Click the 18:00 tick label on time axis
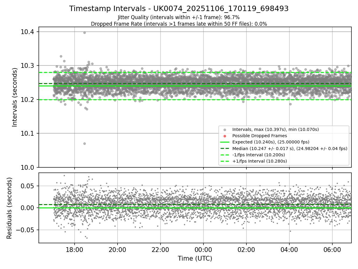The width and height of the screenshot is (358, 269). pos(74,250)
